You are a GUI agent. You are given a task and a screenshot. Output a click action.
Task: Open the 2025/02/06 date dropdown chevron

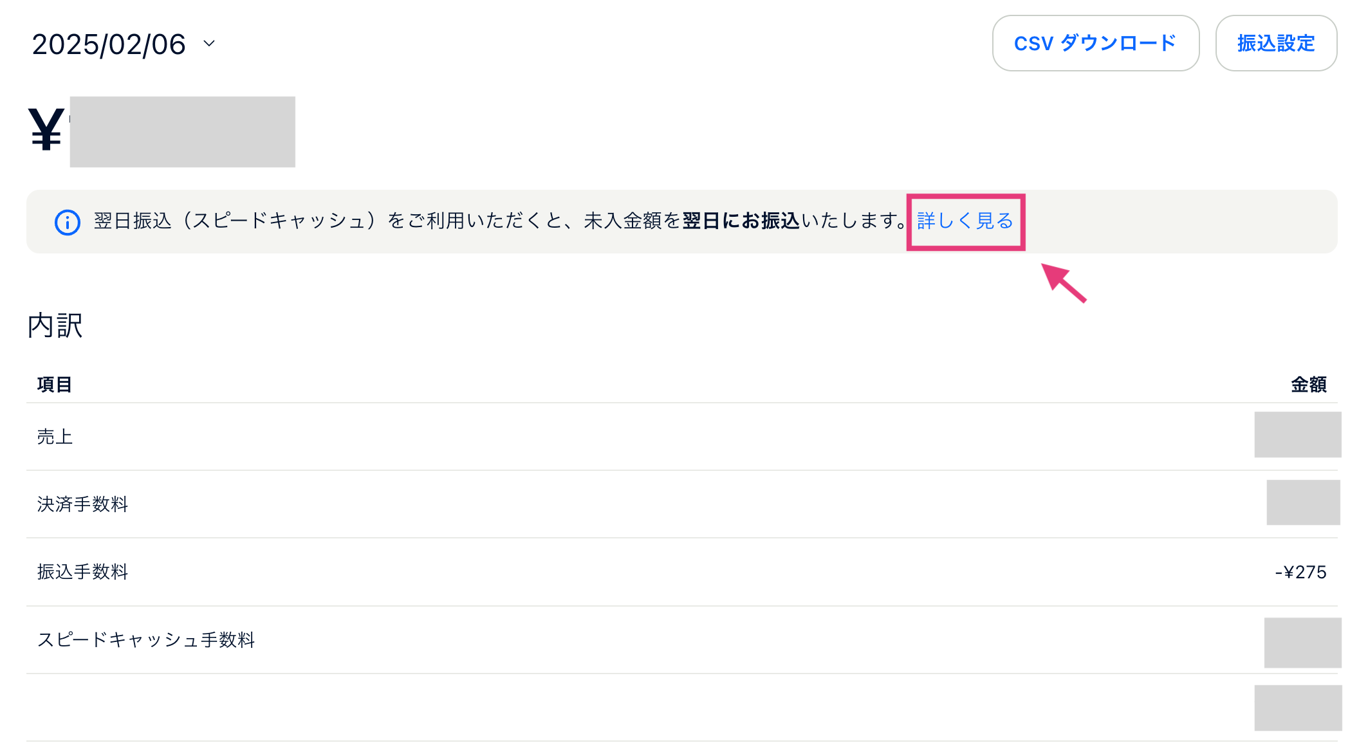[x=208, y=44]
